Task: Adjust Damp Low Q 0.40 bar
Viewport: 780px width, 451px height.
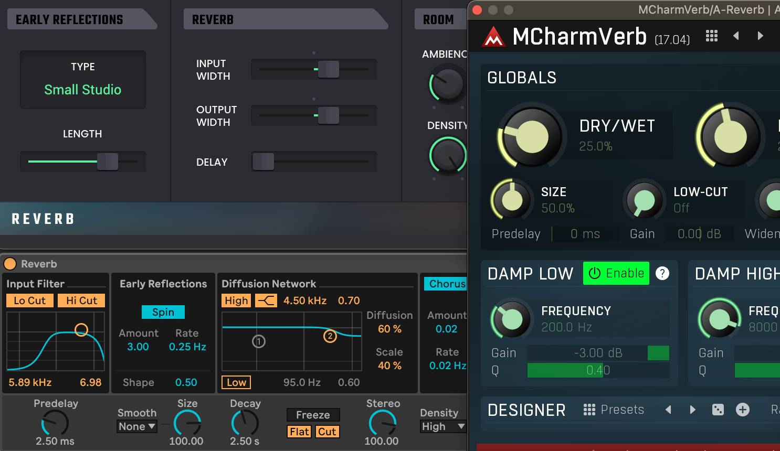Action: tap(598, 370)
